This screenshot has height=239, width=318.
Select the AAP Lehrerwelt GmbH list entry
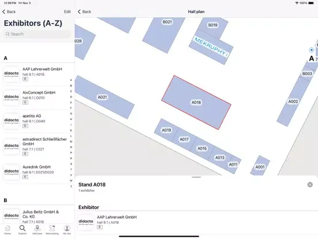(x=37, y=74)
